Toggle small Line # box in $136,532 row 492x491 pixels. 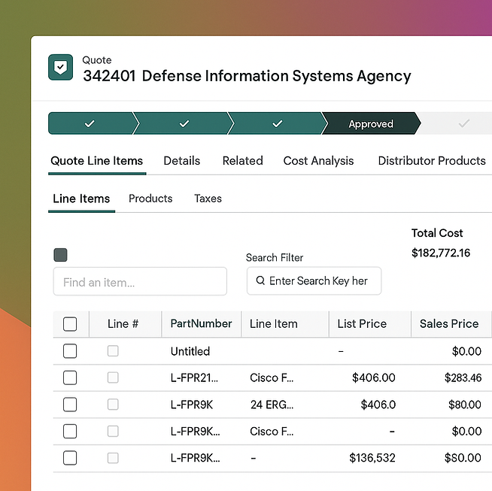click(x=113, y=458)
